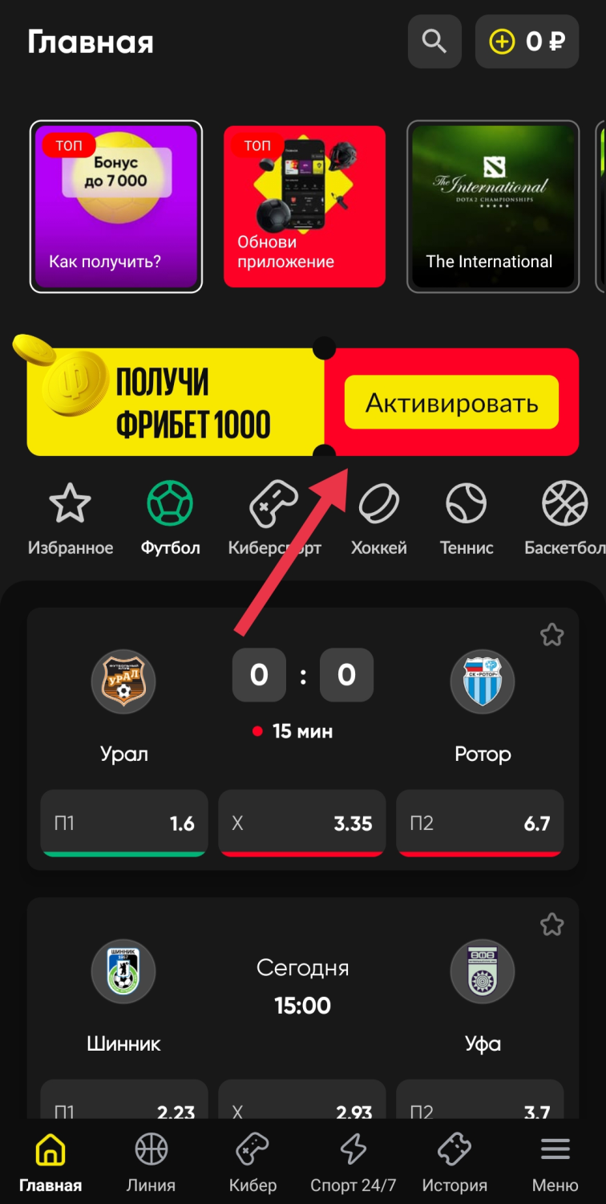Screen dimensions: 606x1204
Task: Open the Спорт 24/7 tab
Action: pos(353,1162)
